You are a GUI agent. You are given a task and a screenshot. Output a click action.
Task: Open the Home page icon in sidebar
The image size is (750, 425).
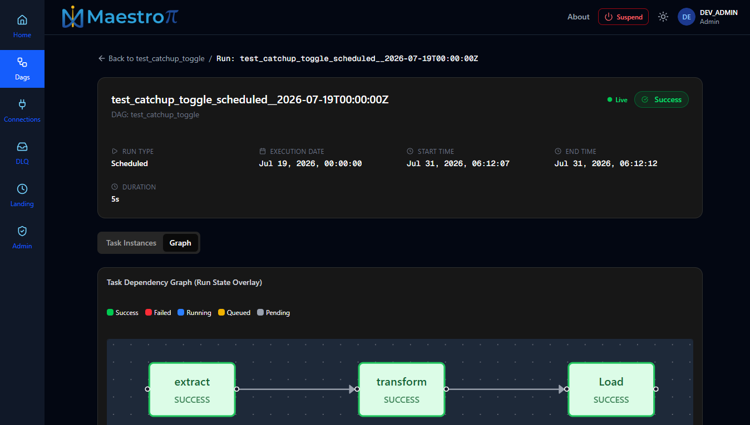pos(22,20)
